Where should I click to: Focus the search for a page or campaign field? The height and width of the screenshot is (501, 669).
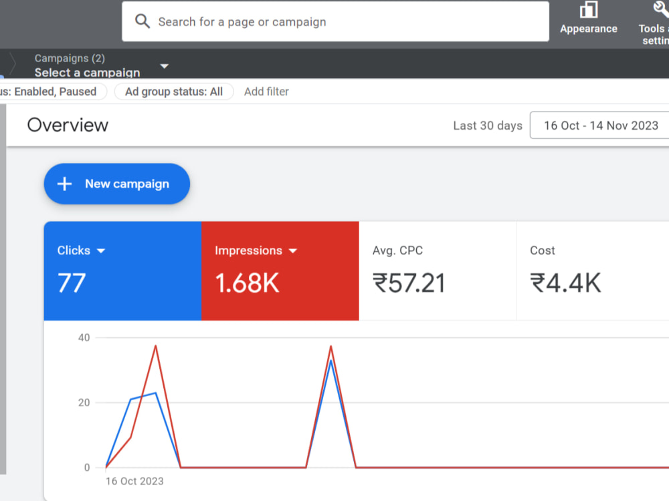coord(335,21)
